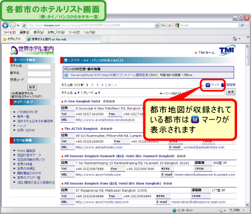
Task: Open the 各国の基本データ travel link
Action: pos(29,155)
